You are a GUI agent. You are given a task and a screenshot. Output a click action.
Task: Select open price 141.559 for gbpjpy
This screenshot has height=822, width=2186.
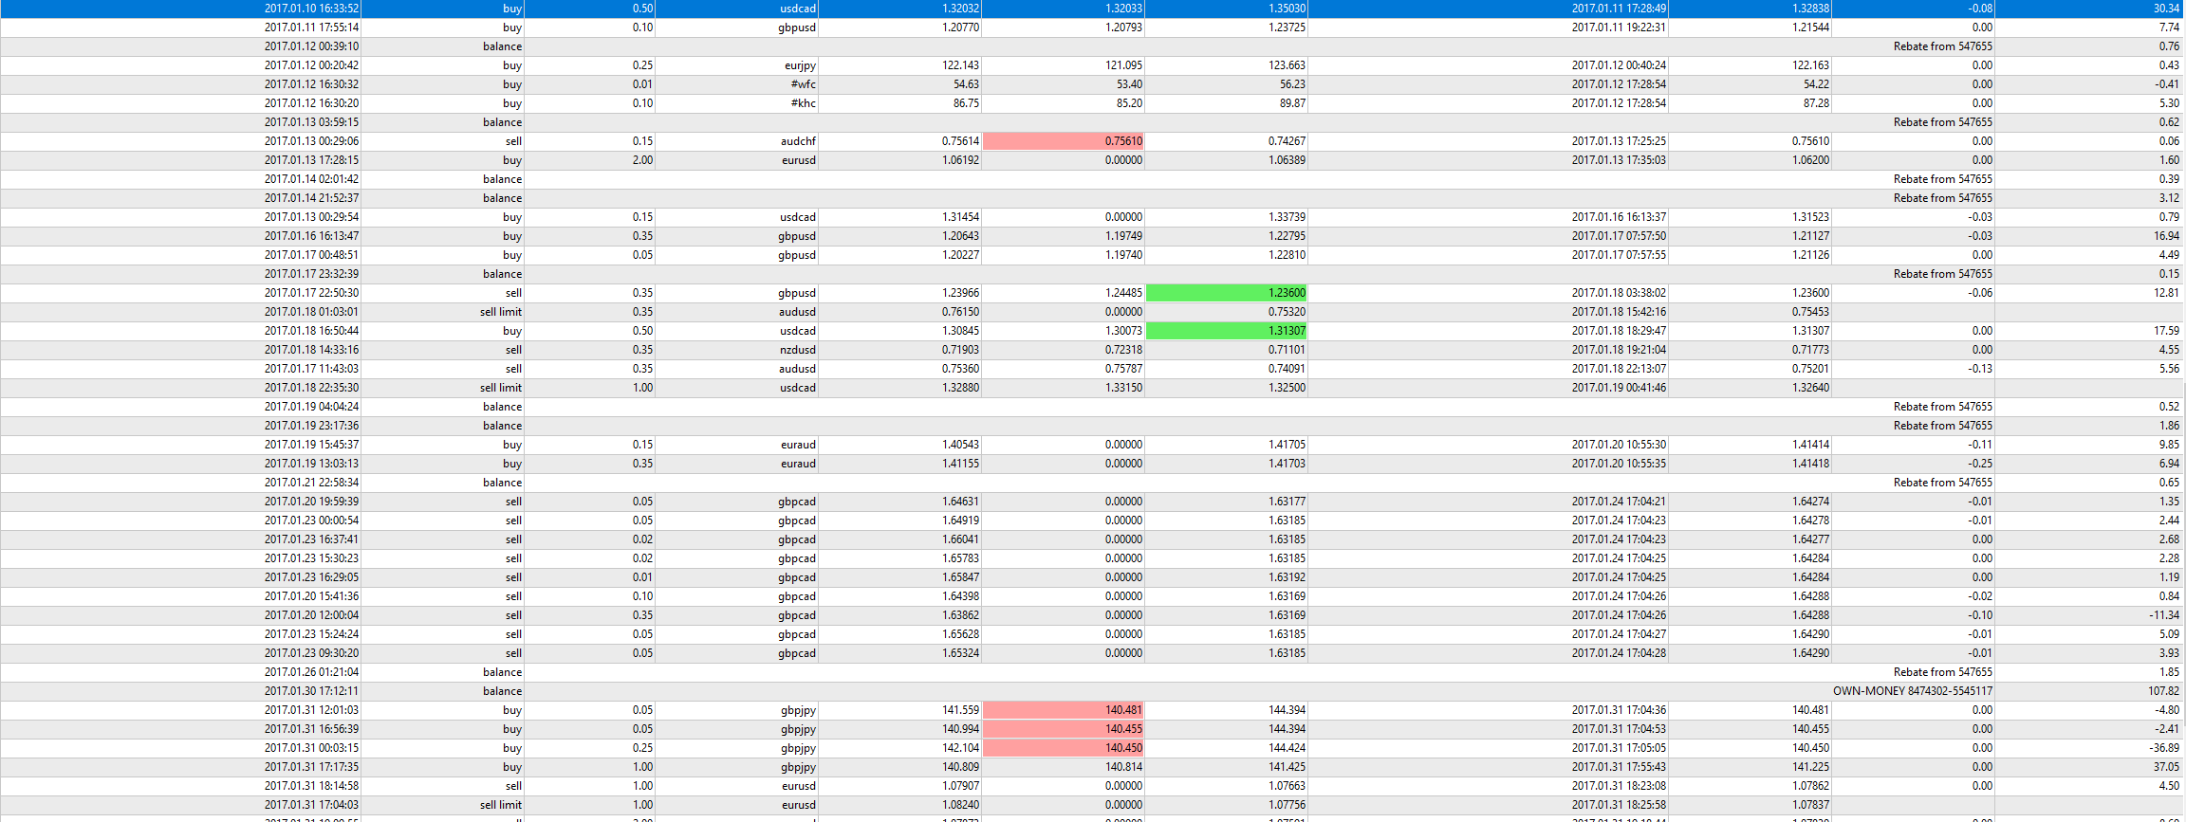point(960,710)
